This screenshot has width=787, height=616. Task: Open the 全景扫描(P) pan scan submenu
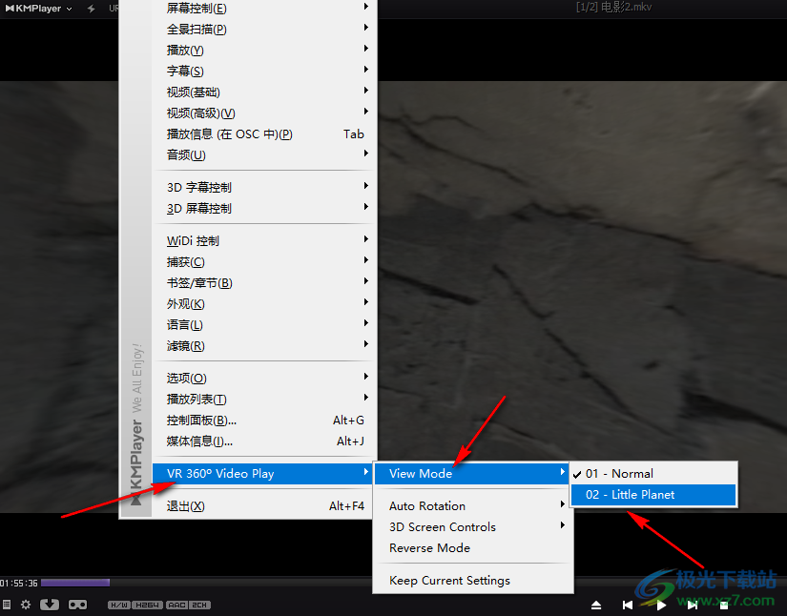click(264, 30)
